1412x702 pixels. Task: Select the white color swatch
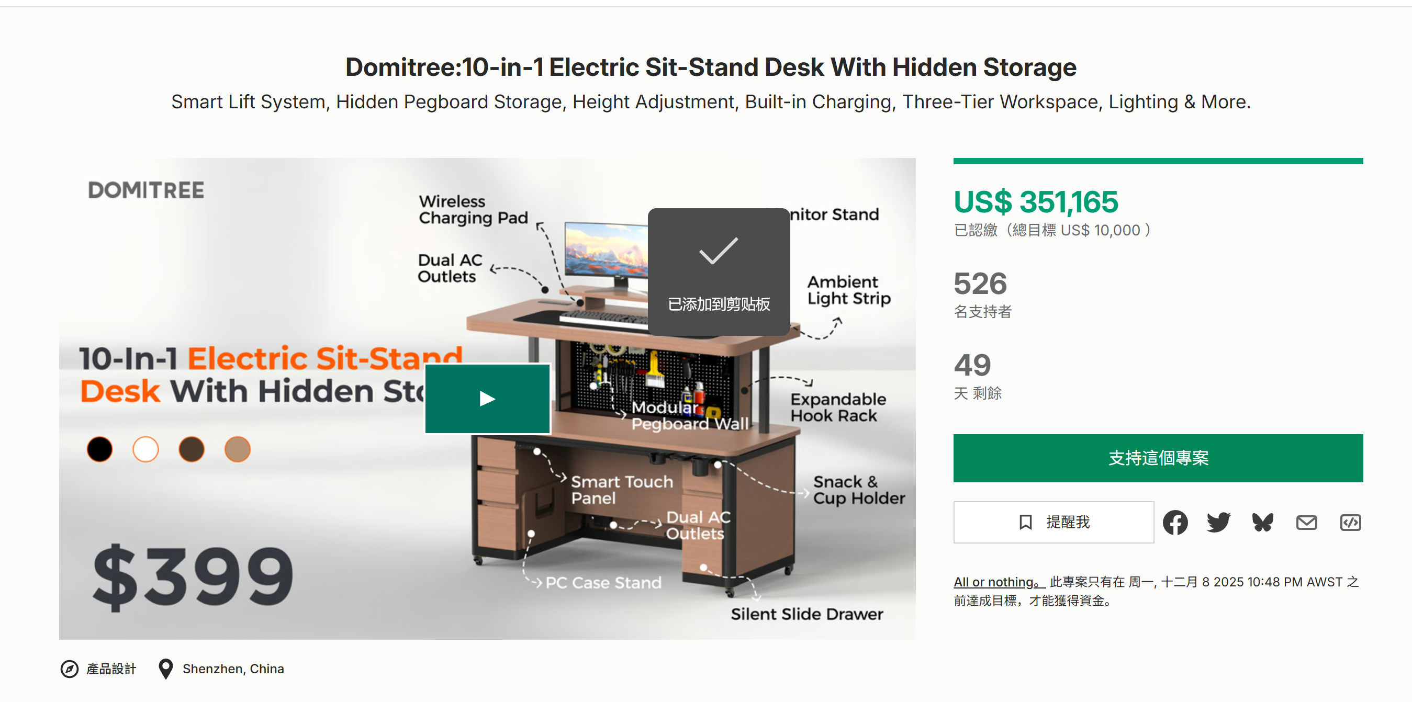pos(146,449)
